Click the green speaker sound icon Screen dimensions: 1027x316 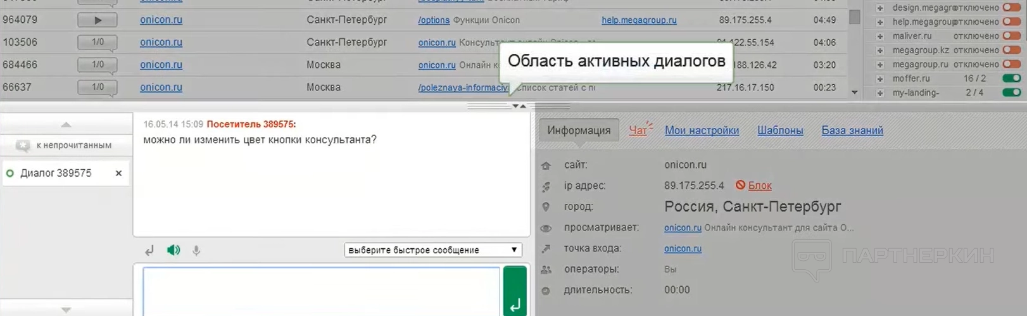pyautogui.click(x=173, y=250)
